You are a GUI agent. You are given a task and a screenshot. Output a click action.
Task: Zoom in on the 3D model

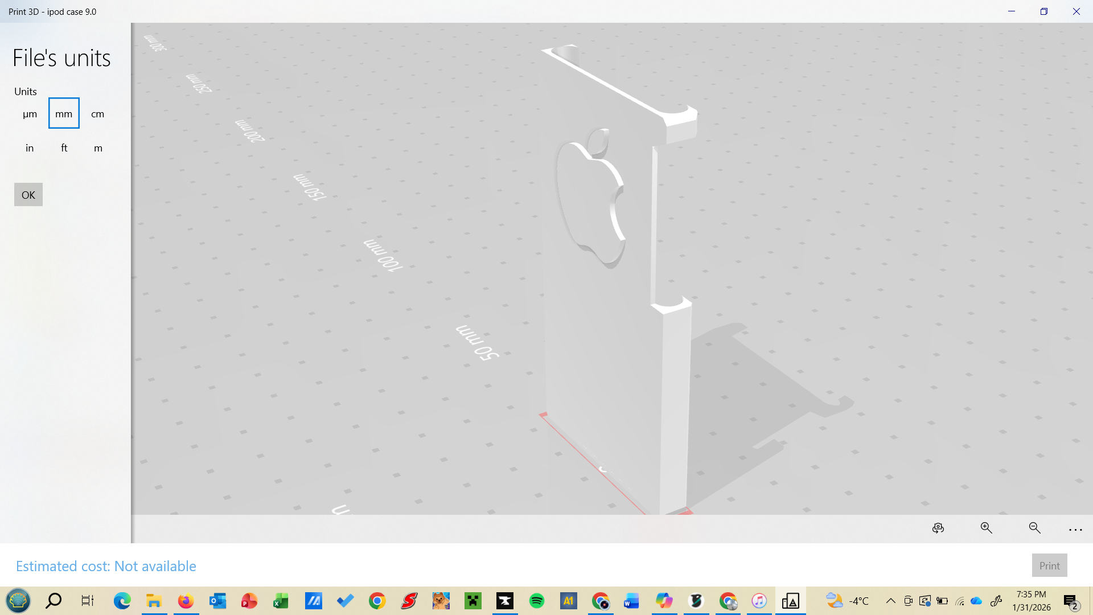pos(987,528)
